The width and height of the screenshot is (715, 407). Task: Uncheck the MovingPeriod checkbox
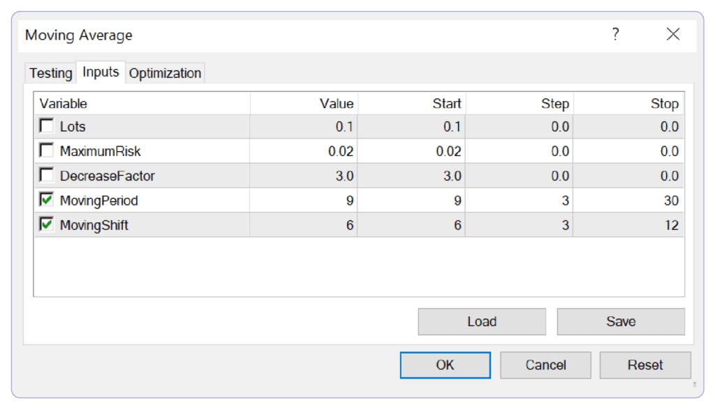click(47, 199)
